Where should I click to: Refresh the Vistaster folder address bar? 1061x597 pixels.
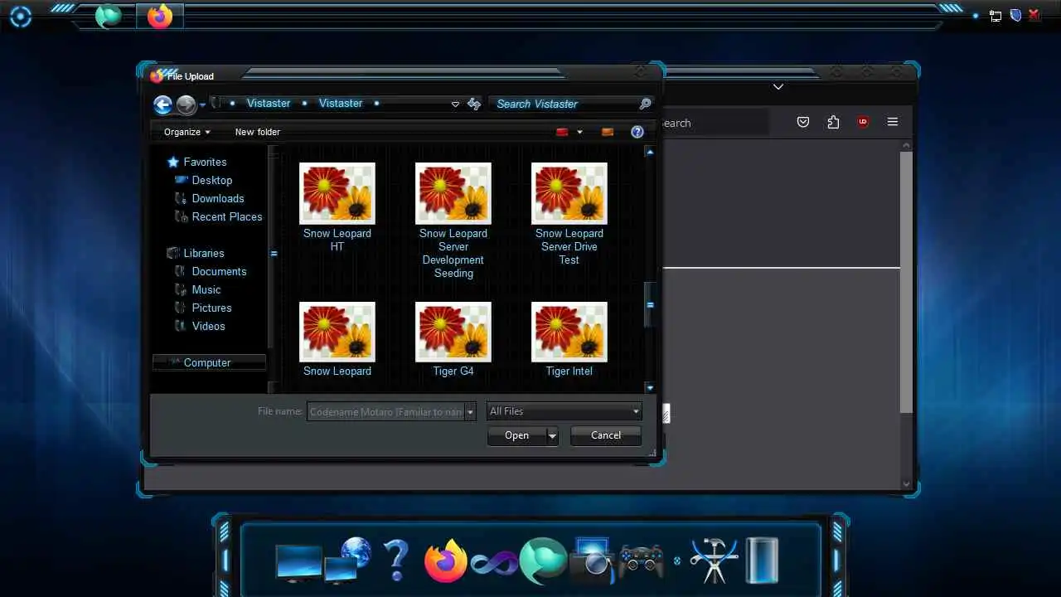pos(474,104)
